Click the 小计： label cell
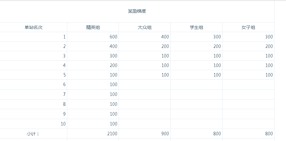The width and height of the screenshot is (286, 141). (x=33, y=134)
